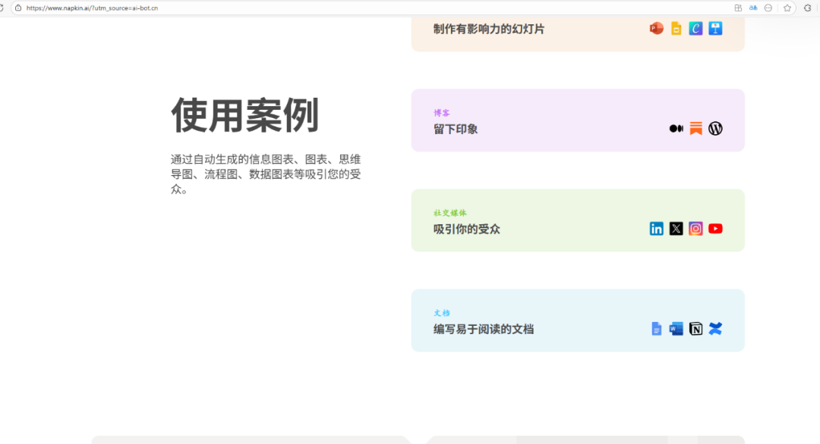Click the Google Docs icon
This screenshot has height=444, width=820.
click(657, 329)
